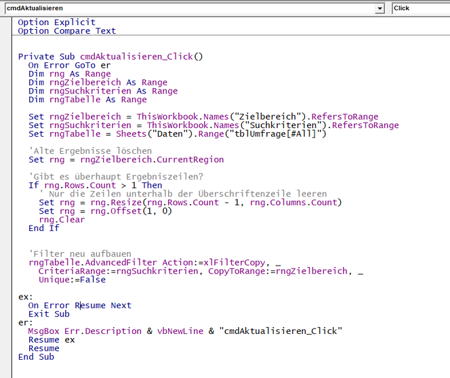Click the 'Set rngTabelle = Sheets("Daten")' line

[x=178, y=134]
